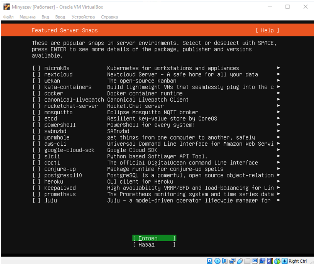
Task: Click the greyed shared folders icon
Action: click(247, 261)
